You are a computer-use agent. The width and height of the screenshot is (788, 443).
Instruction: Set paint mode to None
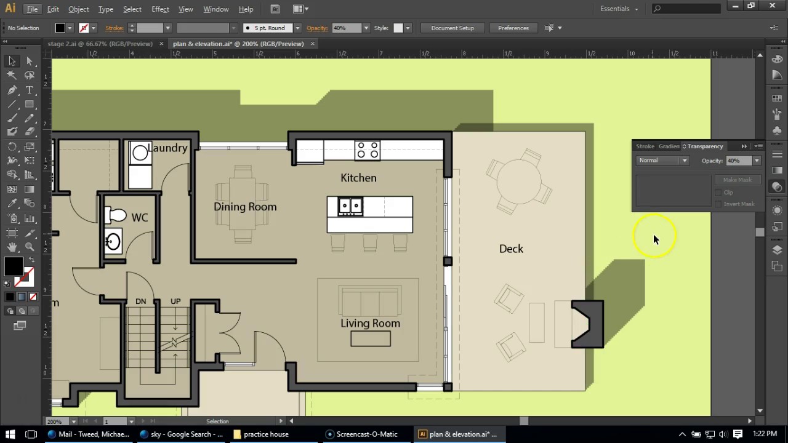(33, 297)
